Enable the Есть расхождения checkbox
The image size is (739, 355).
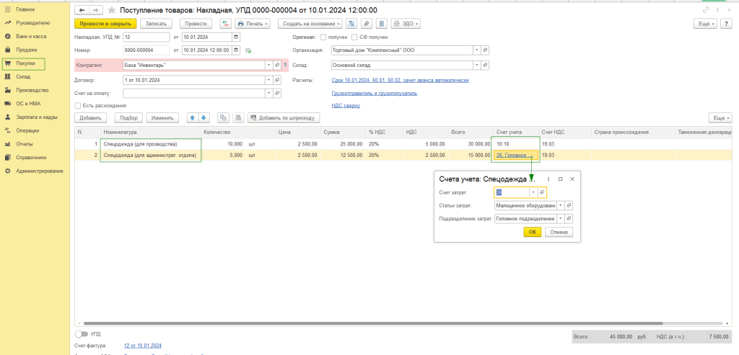coord(77,105)
